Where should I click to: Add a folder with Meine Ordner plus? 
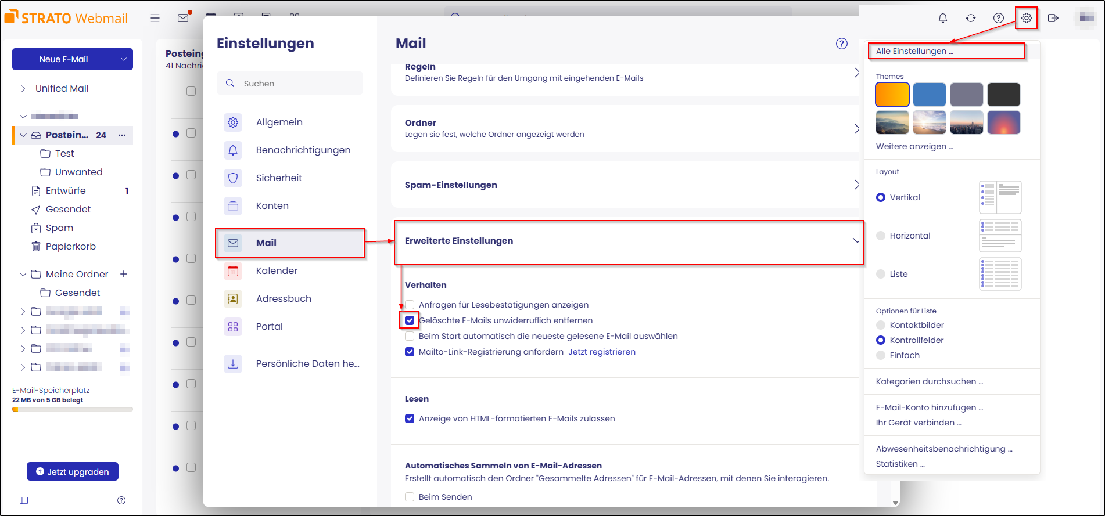pos(124,274)
